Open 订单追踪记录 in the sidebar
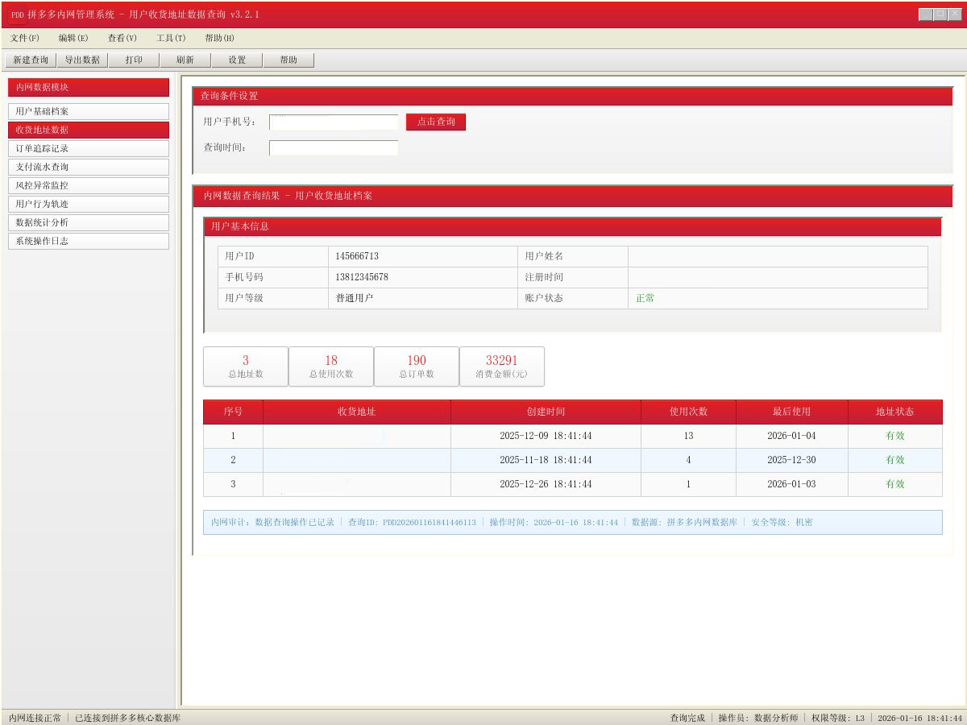 (x=89, y=148)
